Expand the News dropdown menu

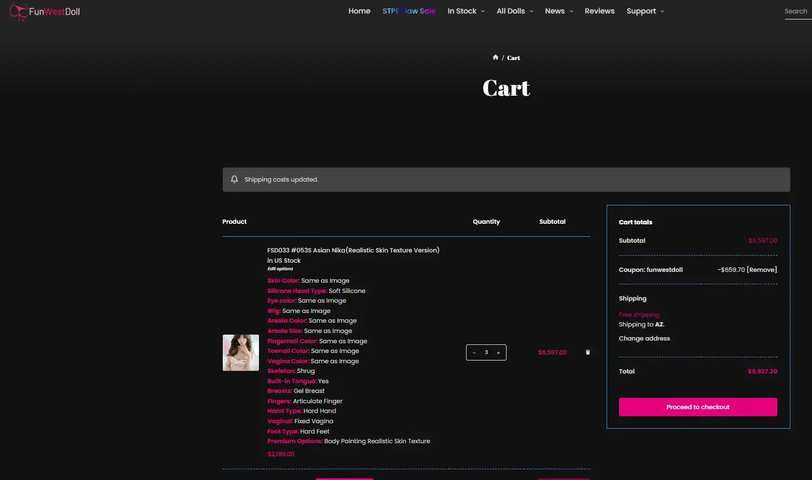click(x=559, y=11)
